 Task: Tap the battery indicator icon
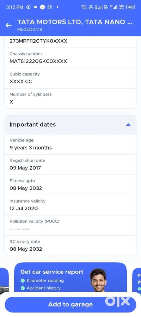[x=130, y=7]
